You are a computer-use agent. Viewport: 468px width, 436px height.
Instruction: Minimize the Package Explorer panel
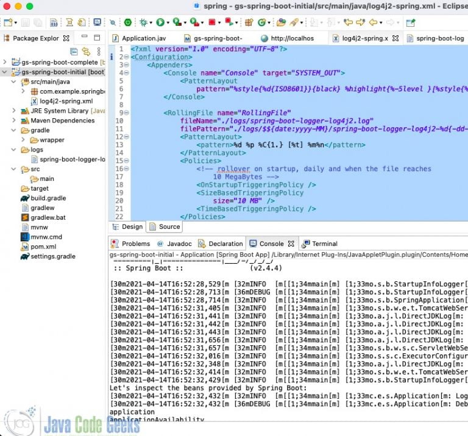click(x=85, y=37)
